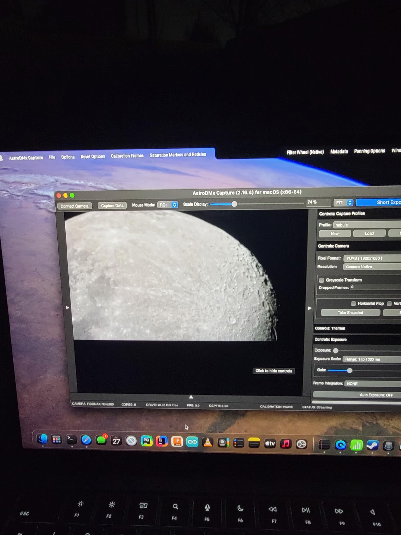Open Messages app in the dock
401x535 pixels.
click(x=101, y=440)
